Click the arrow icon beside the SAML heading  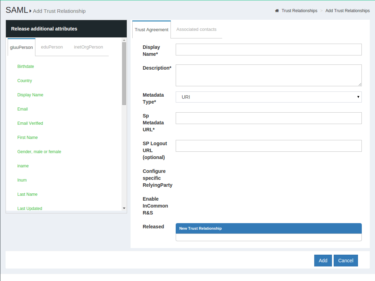[30, 11]
